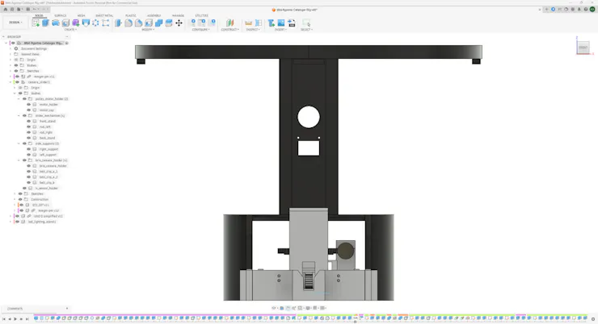The width and height of the screenshot is (598, 324).
Task: Hide the rod_left body
Action: pos(28,127)
